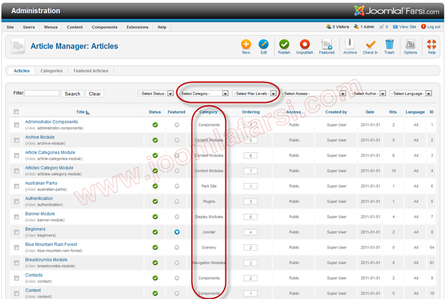Click the Unpublish red circle icon
This screenshot has width=447, height=299.
tap(305, 45)
